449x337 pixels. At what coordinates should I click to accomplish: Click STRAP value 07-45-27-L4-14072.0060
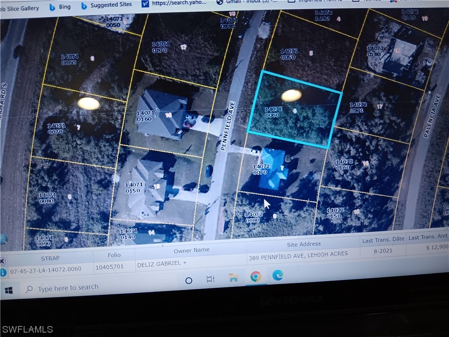click(46, 269)
